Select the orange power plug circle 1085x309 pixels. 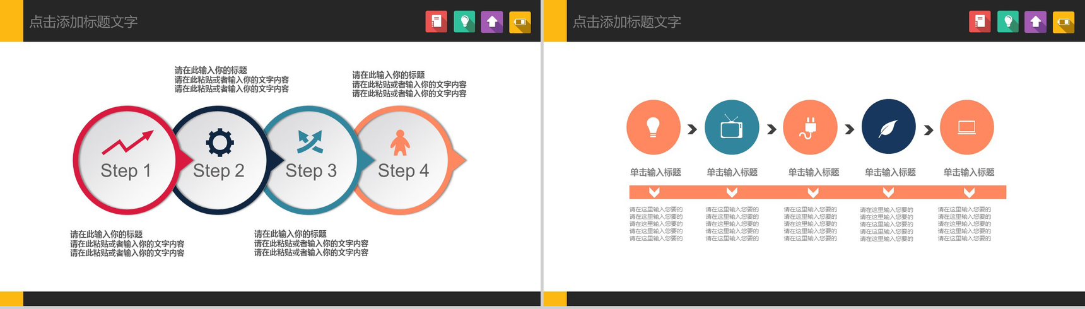pos(810,127)
